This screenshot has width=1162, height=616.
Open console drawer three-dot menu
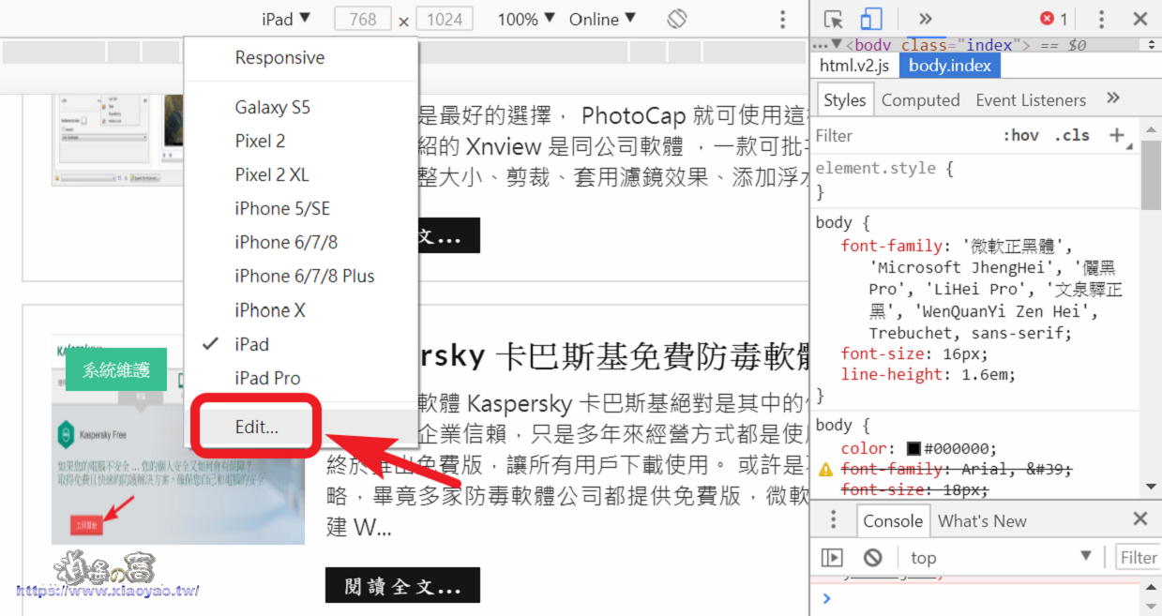[x=835, y=520]
